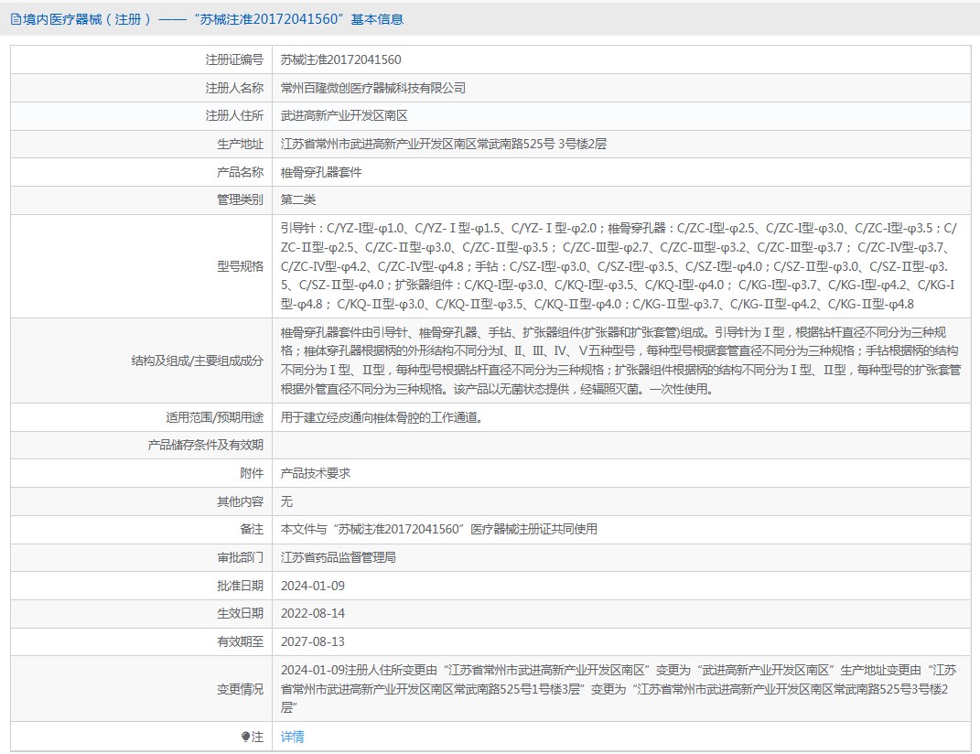Click the 其他内容 label
The image size is (980, 754).
tap(240, 501)
